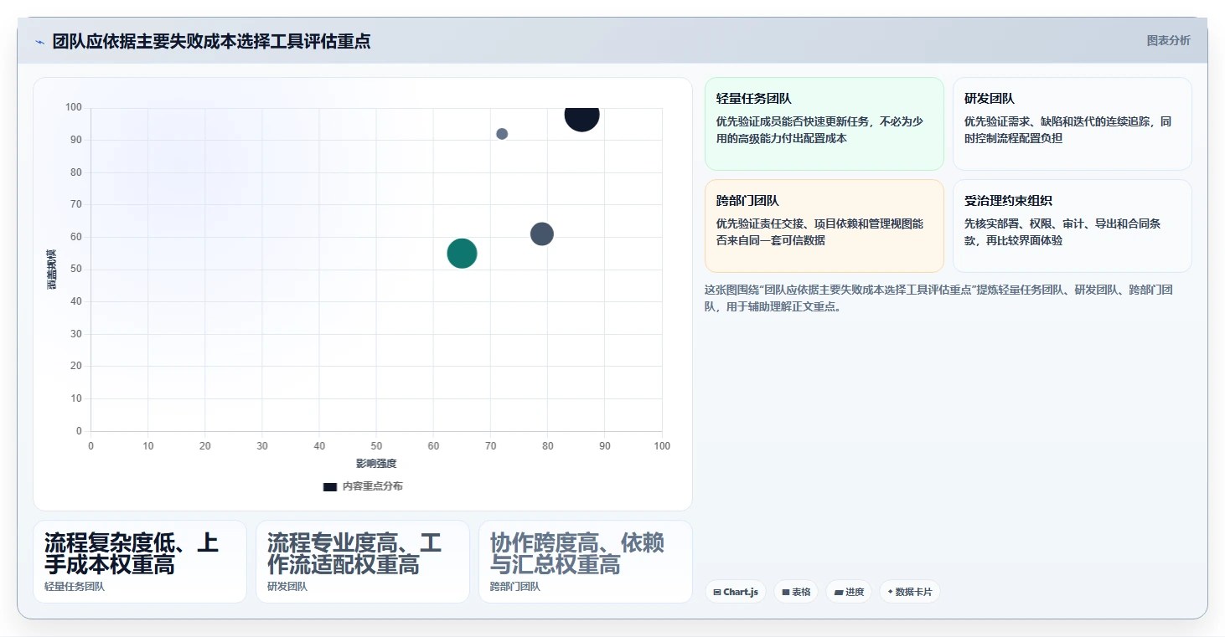The width and height of the screenshot is (1225, 637).
Task: Click the 流程复杂度低 stat card
Action: [140, 562]
